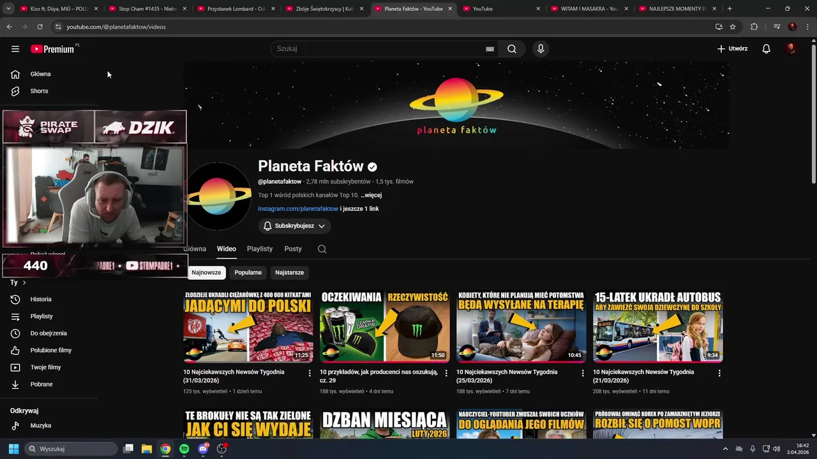
Task: Select the Najstarsze filter chip
Action: (289, 272)
